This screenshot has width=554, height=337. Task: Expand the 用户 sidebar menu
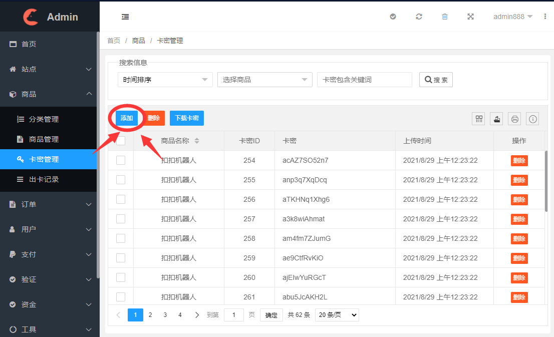49,229
